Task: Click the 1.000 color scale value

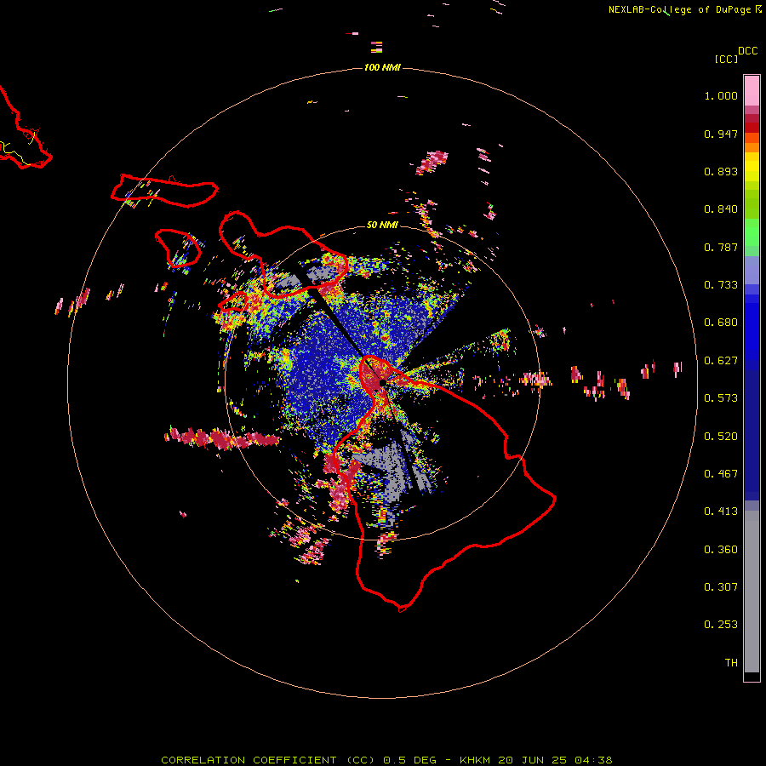Action: 721,95
